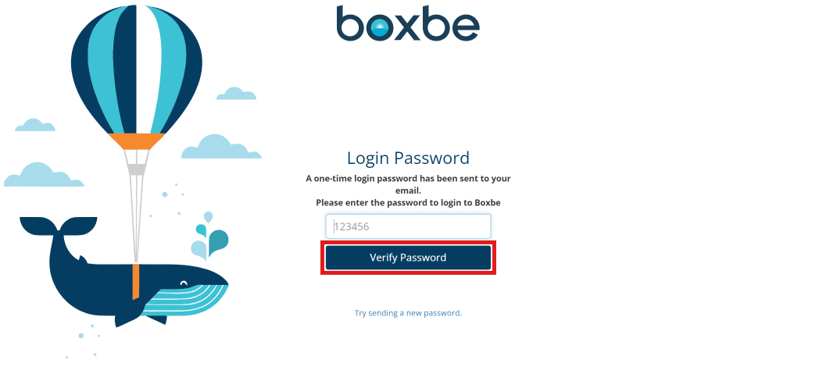Focus the one-time password input field
This screenshot has width=819, height=370.
pyautogui.click(x=408, y=226)
